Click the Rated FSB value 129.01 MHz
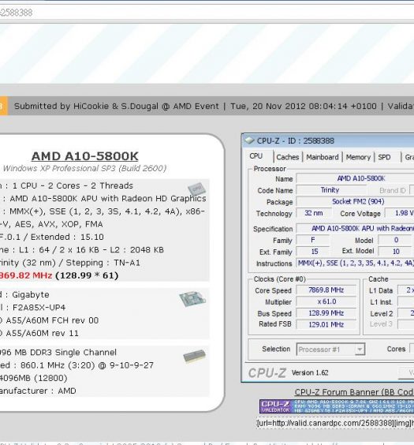 [x=326, y=324]
